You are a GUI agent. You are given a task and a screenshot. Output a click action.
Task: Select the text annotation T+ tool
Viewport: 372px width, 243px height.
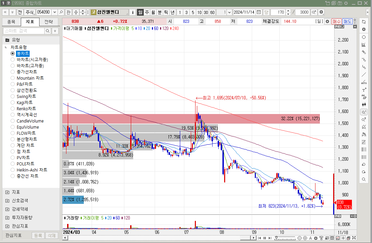(364, 90)
